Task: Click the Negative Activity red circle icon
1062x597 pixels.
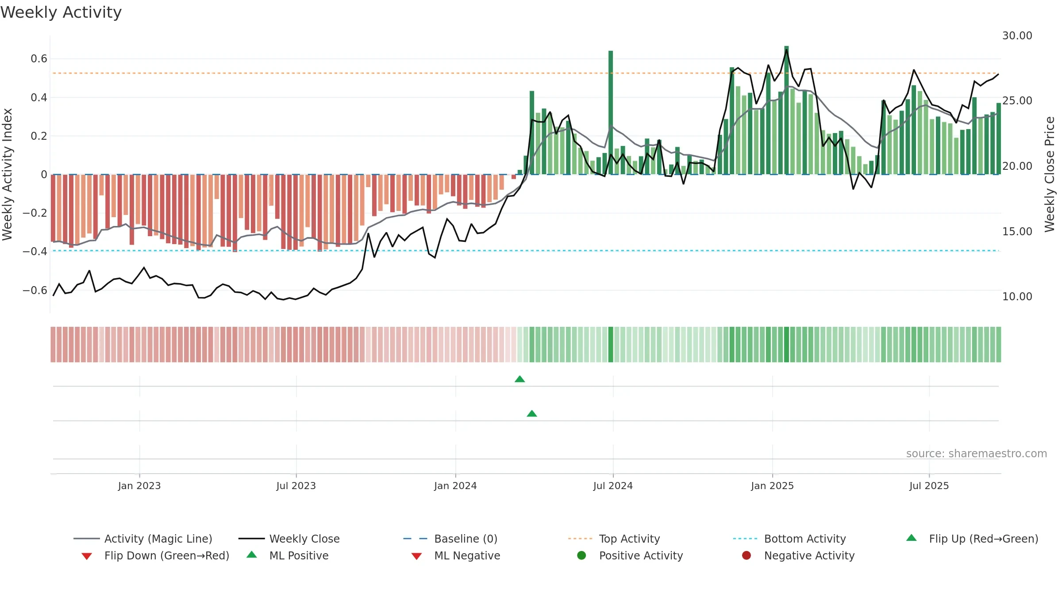Action: pos(746,555)
